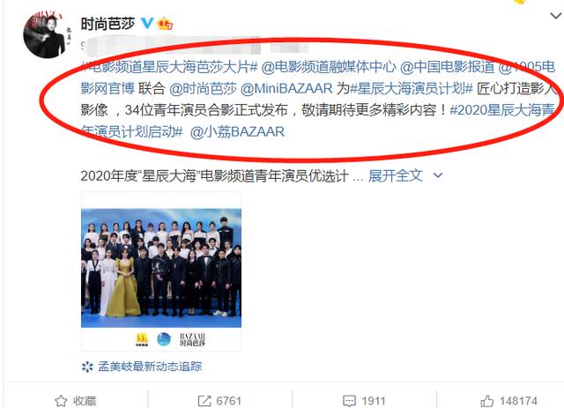This screenshot has height=408, width=564.
Task: Open hashtag #星辰大海演员计划#
Action: click(412, 88)
